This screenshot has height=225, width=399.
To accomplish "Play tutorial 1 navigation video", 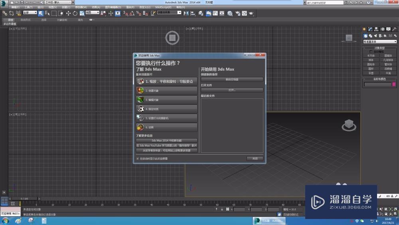I will 167,81.
